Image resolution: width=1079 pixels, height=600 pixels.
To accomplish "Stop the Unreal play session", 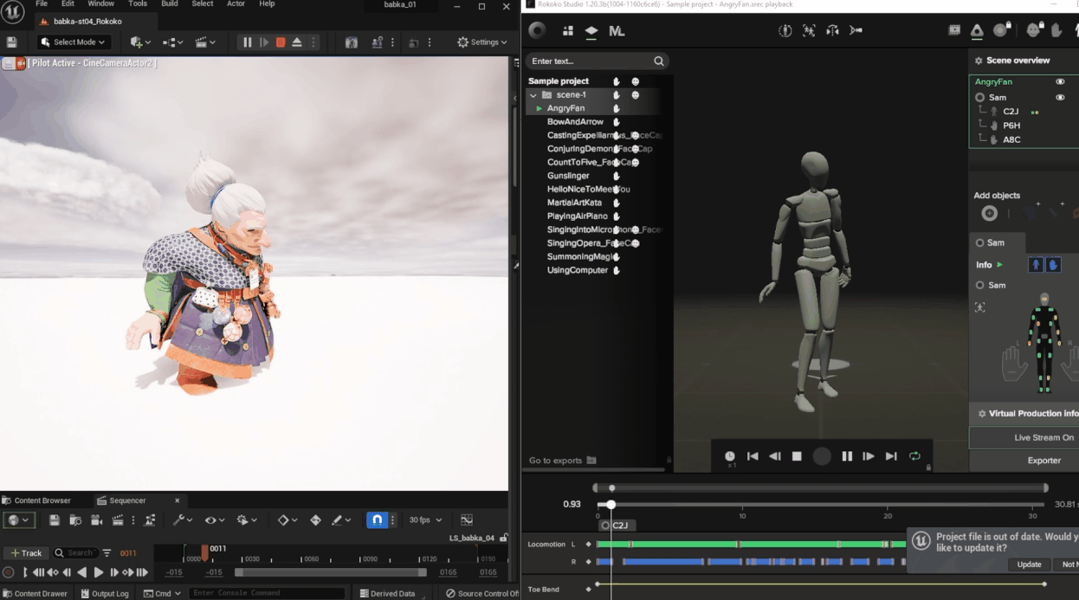I will click(281, 42).
